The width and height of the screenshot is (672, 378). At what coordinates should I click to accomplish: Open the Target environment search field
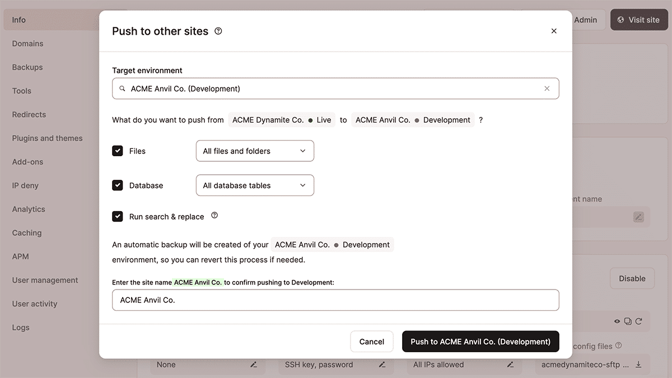[x=335, y=88]
